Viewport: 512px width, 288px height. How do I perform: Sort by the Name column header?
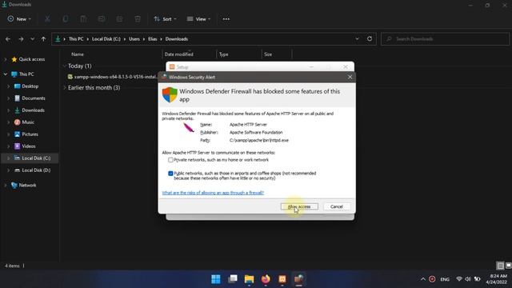pyautogui.click(x=78, y=54)
